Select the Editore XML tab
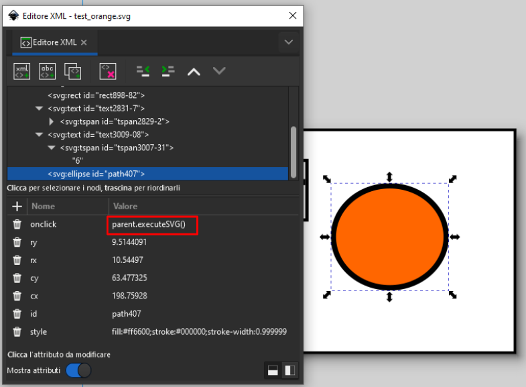The image size is (526, 387). click(54, 42)
